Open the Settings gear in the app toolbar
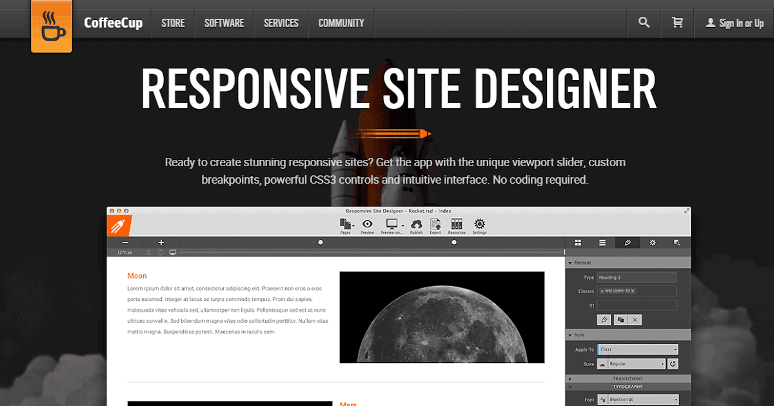 click(x=479, y=224)
